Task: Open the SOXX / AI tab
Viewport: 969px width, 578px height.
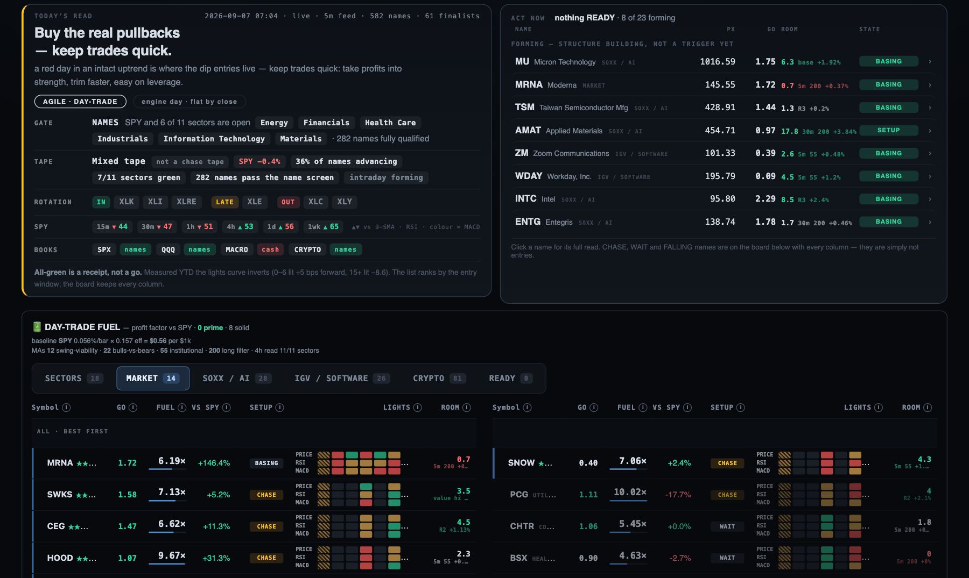Action: (236, 379)
